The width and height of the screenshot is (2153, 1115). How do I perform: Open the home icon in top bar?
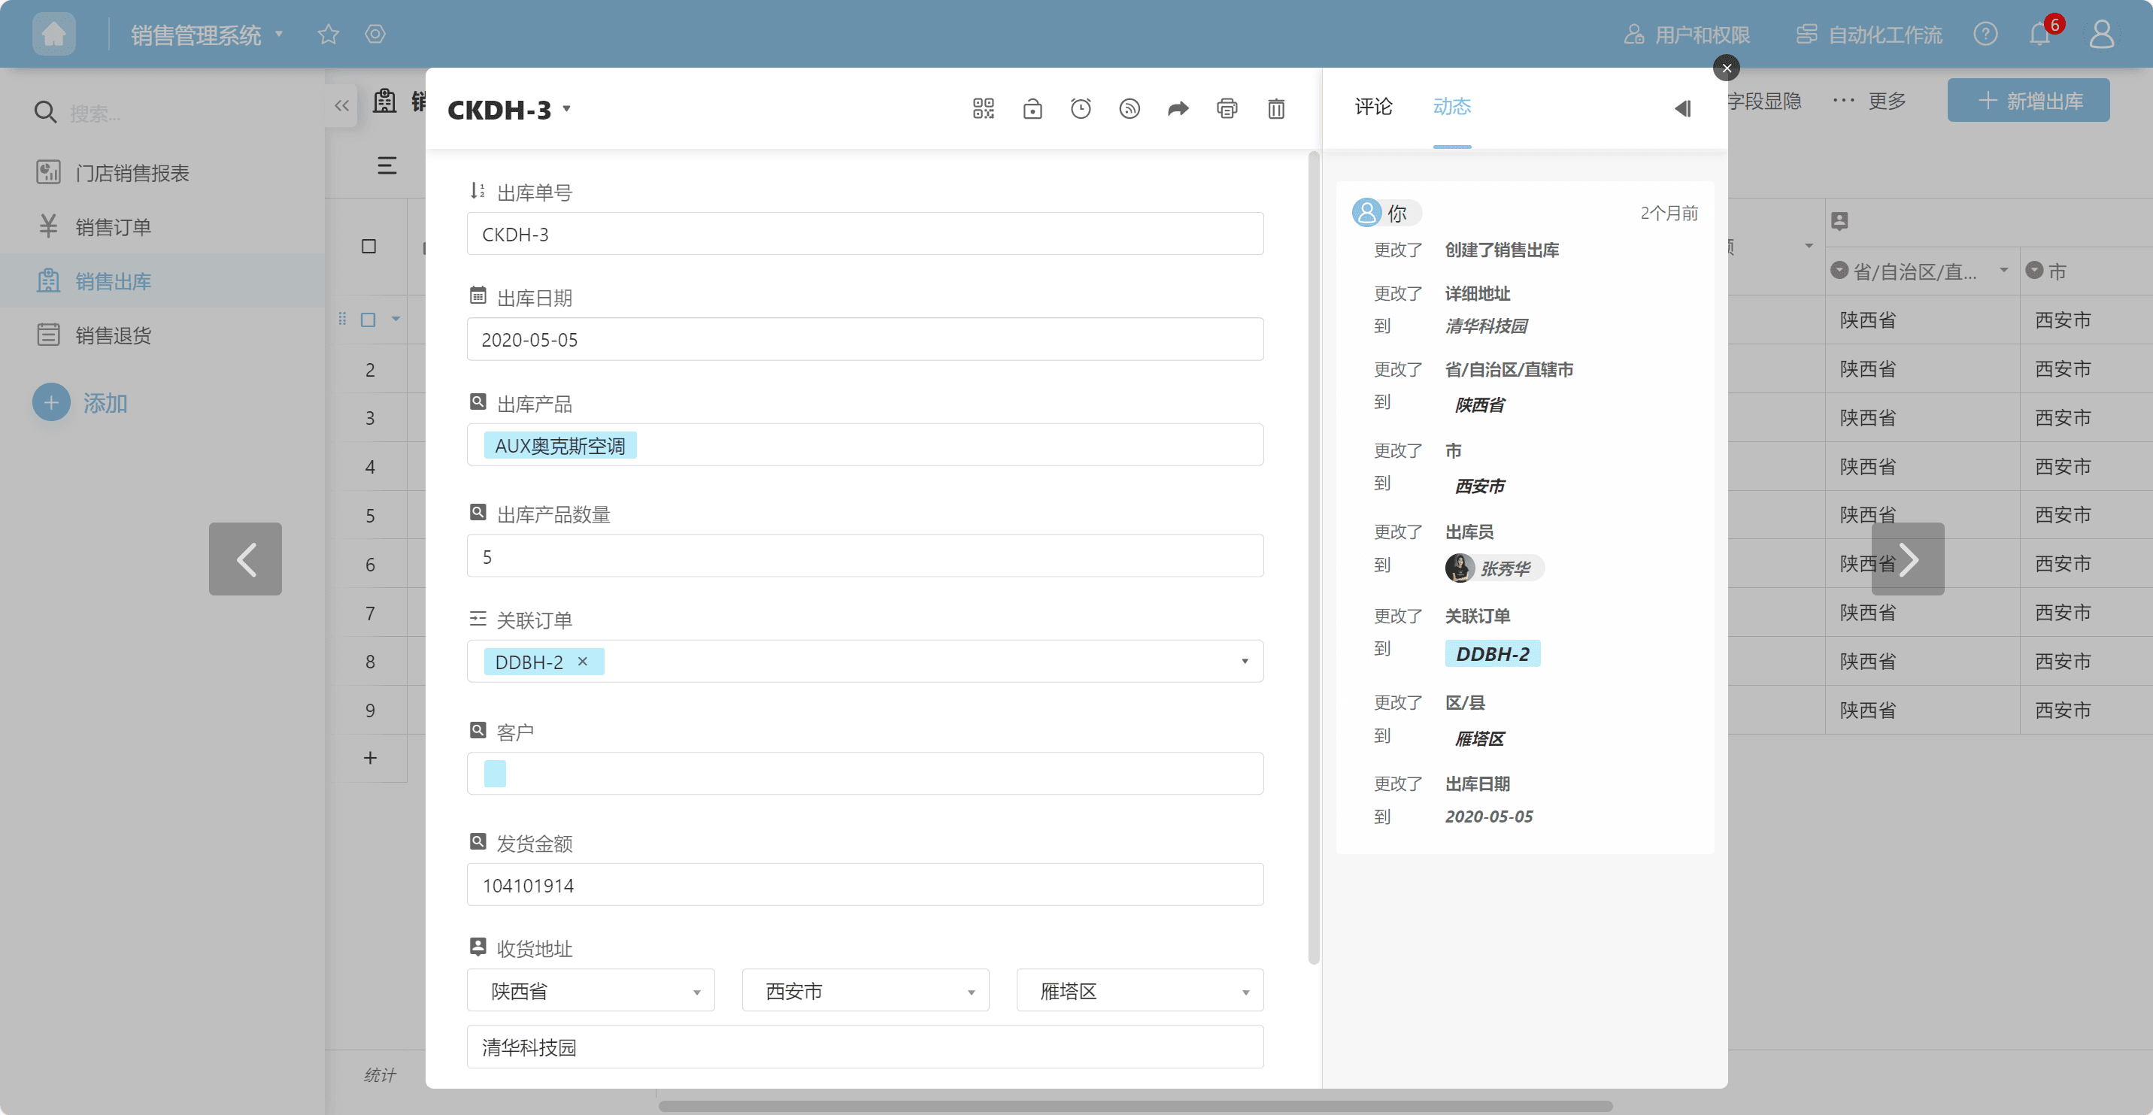click(53, 35)
